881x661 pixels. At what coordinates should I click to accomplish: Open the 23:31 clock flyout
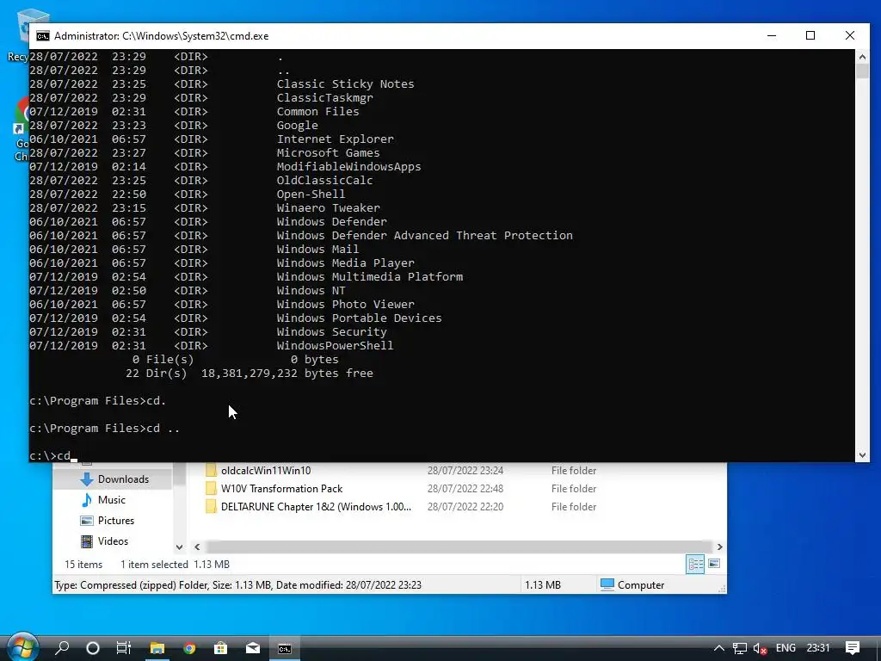pos(818,648)
